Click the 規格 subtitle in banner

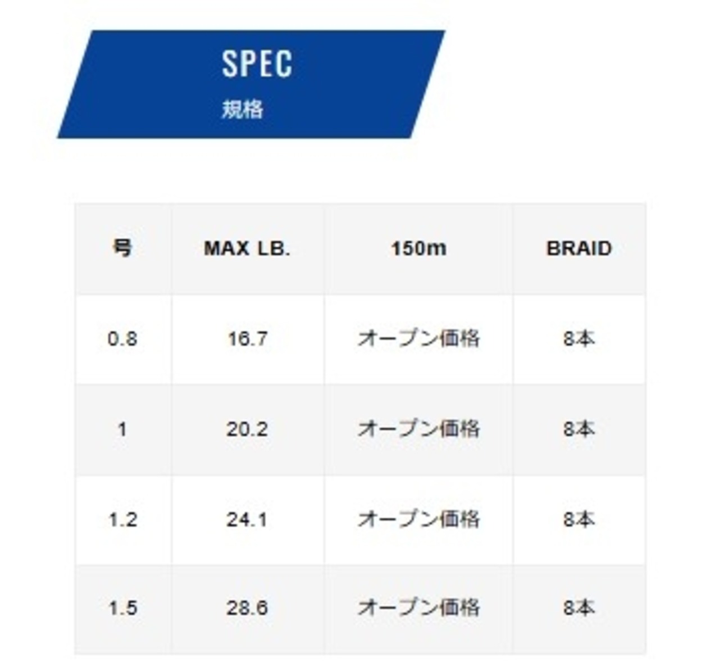click(242, 109)
